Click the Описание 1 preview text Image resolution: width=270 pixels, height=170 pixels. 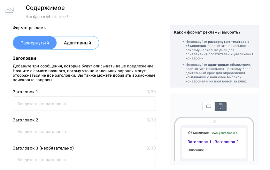(x=197, y=150)
